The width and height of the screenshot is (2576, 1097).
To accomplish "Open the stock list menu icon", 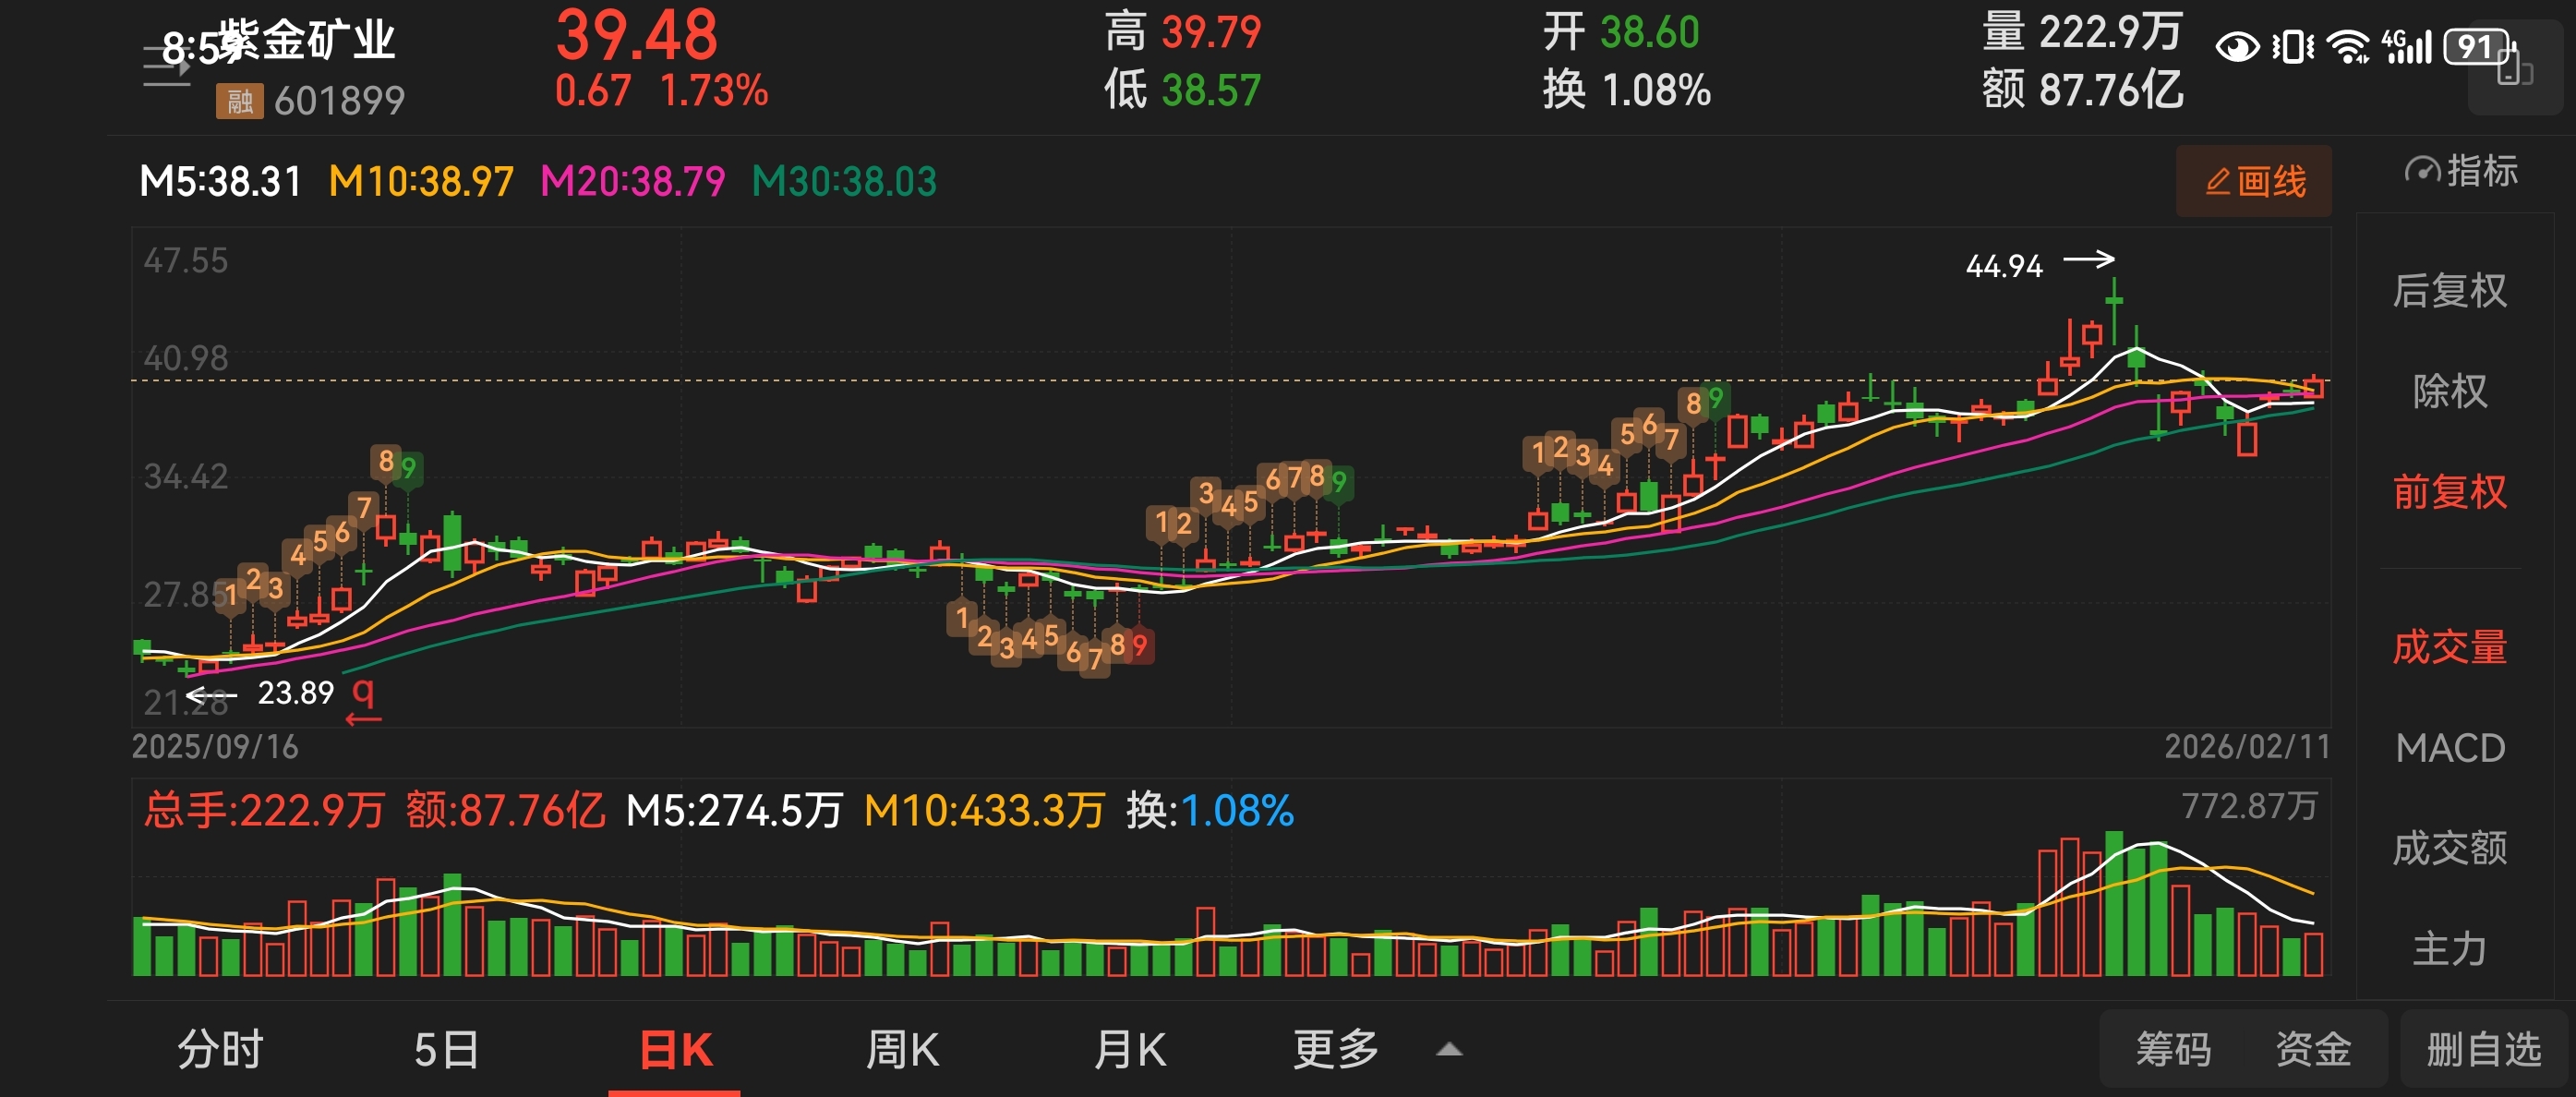I will point(166,68).
